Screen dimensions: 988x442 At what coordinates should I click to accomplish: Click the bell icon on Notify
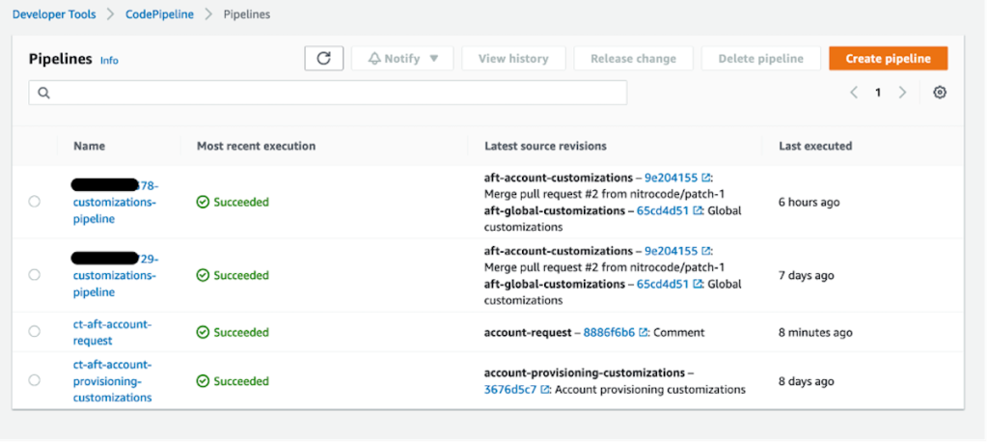tap(375, 59)
